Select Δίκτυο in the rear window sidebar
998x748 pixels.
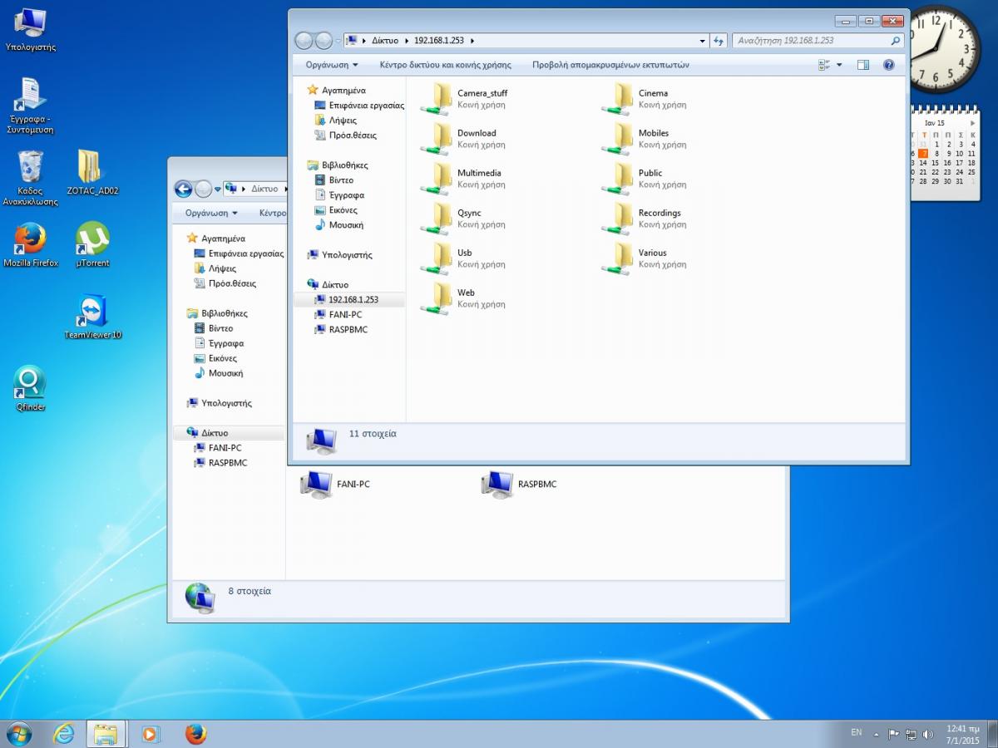coord(207,433)
